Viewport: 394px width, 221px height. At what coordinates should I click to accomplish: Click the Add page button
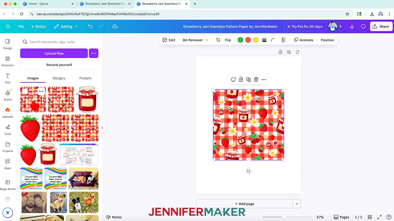coord(245,204)
